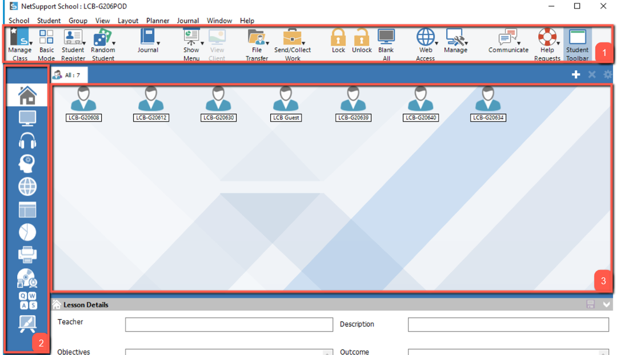Open Application window view in sidebar
Screen dimensions: 617x355
[x=27, y=209]
